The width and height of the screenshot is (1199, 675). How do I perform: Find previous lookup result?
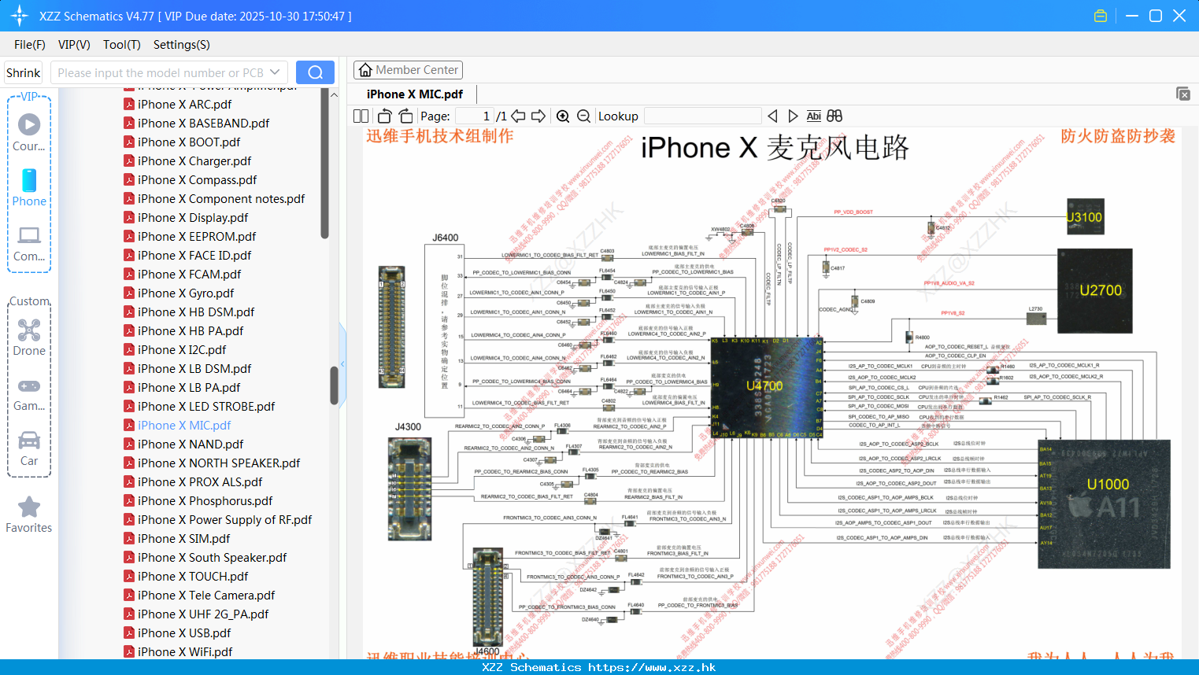pos(772,116)
